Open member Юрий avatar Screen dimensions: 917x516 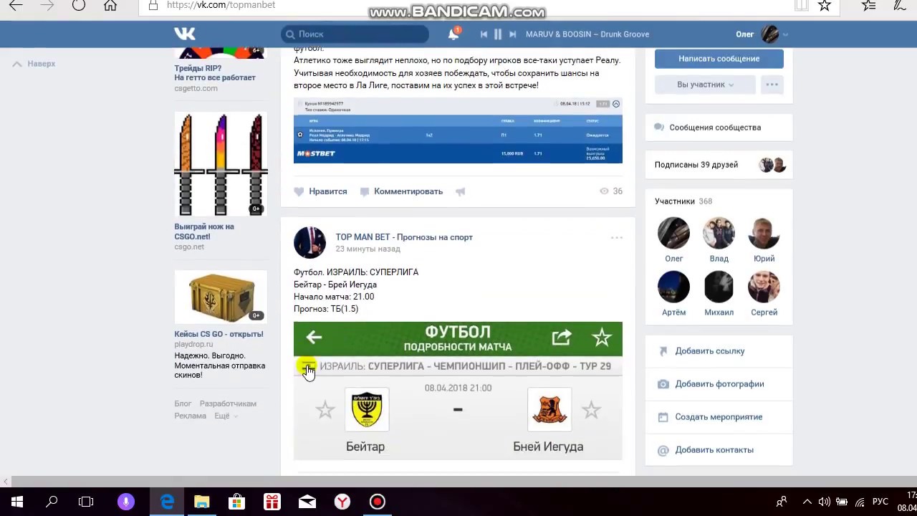764,234
